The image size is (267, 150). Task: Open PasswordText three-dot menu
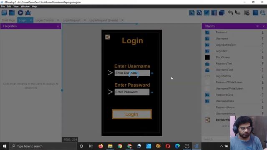point(263,64)
